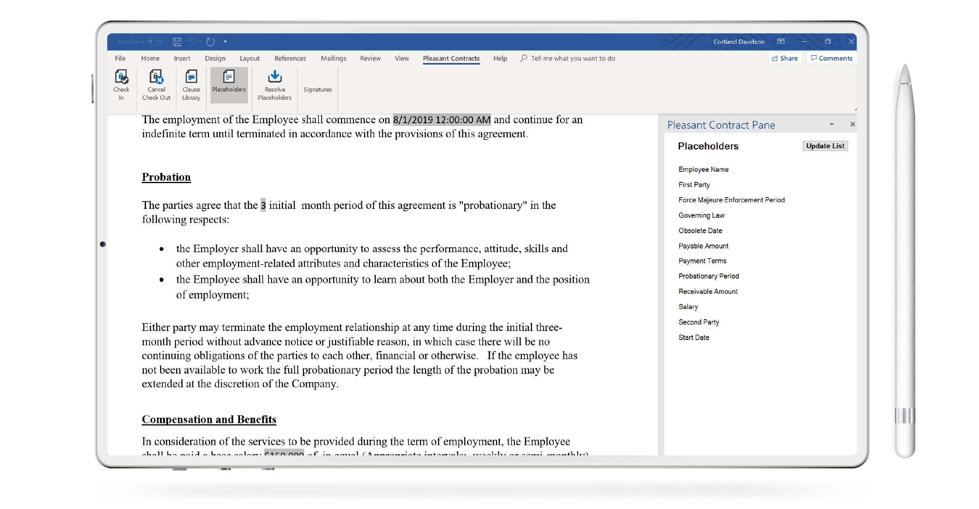
Task: Switch to the Home tab
Action: (x=150, y=58)
